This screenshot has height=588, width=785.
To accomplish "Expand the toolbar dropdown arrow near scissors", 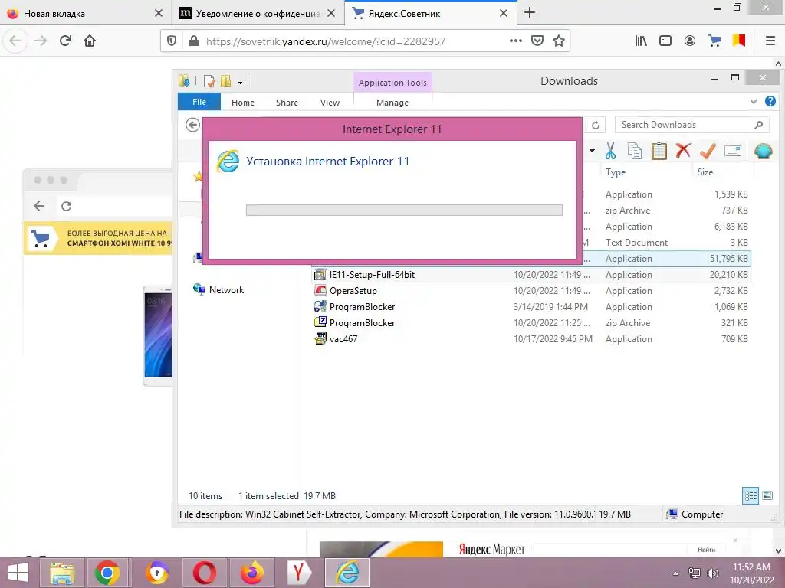I will pyautogui.click(x=593, y=151).
